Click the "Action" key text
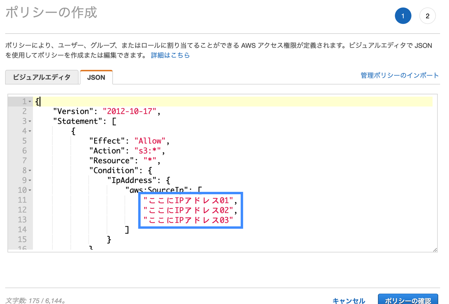This screenshot has width=449, height=304. (107, 151)
